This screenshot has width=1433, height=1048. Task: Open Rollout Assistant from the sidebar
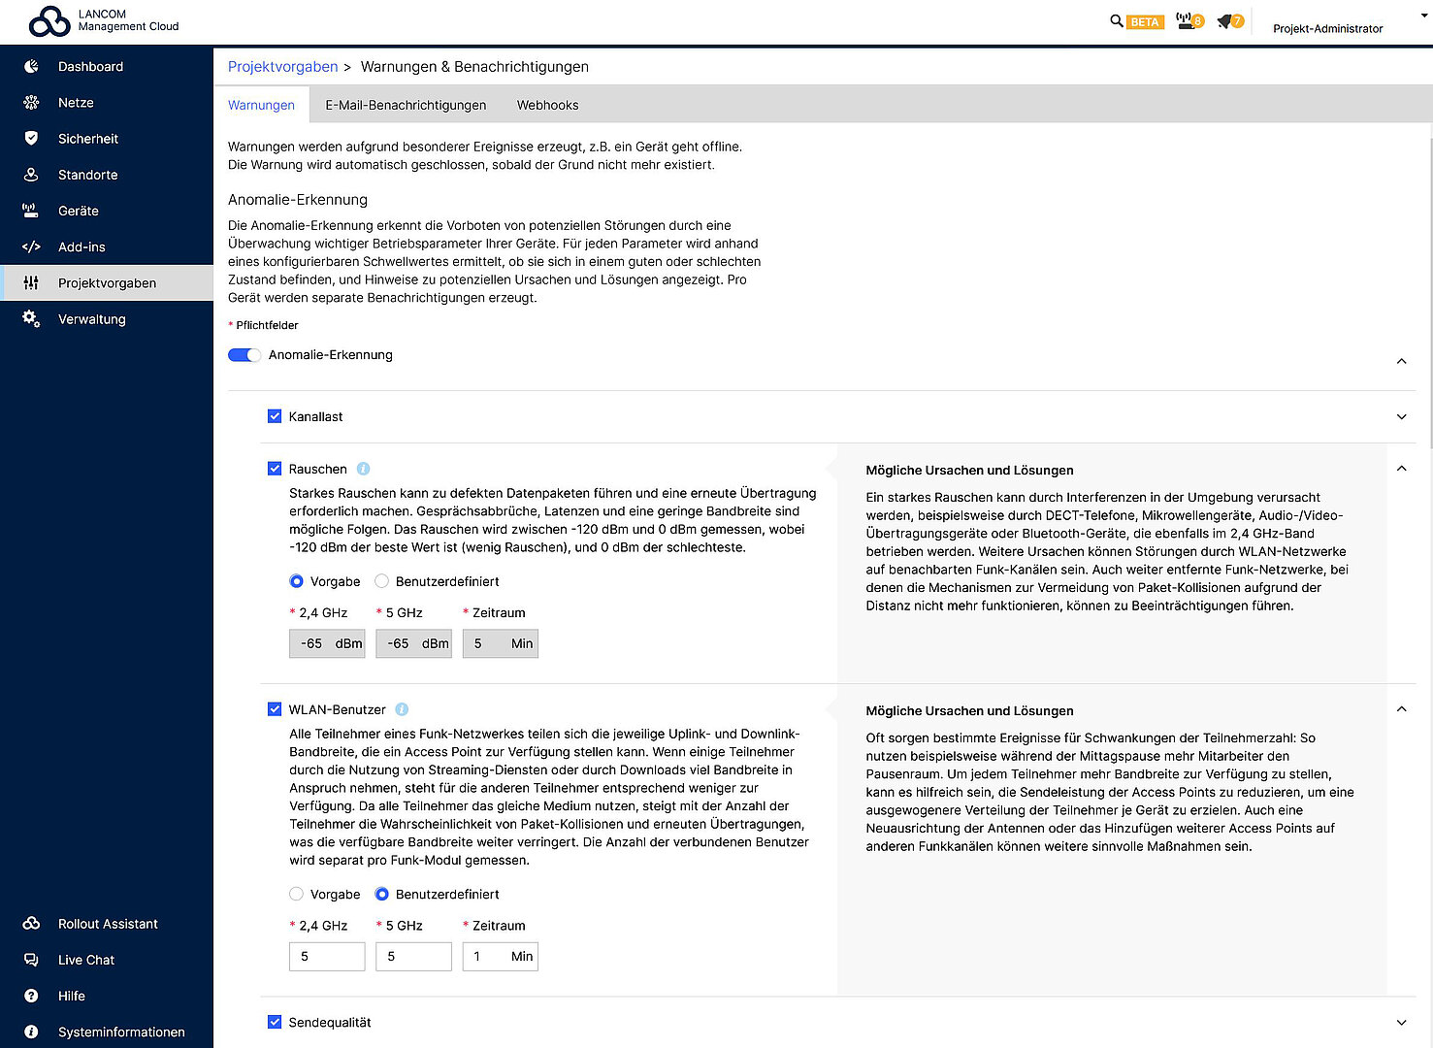tap(107, 924)
